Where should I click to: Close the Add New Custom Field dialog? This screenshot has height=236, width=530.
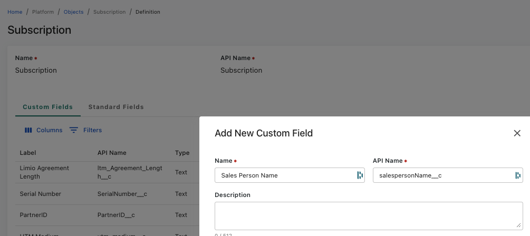pos(517,133)
